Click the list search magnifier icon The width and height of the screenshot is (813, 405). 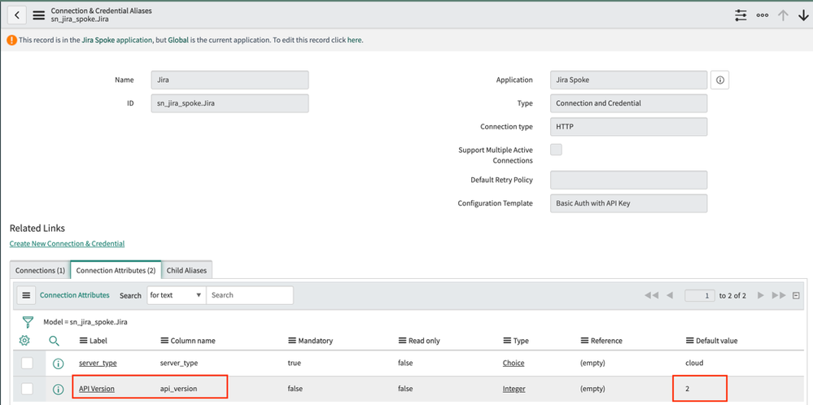pyautogui.click(x=54, y=340)
